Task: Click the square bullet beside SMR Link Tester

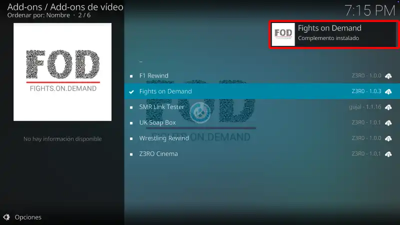Action: point(131,107)
